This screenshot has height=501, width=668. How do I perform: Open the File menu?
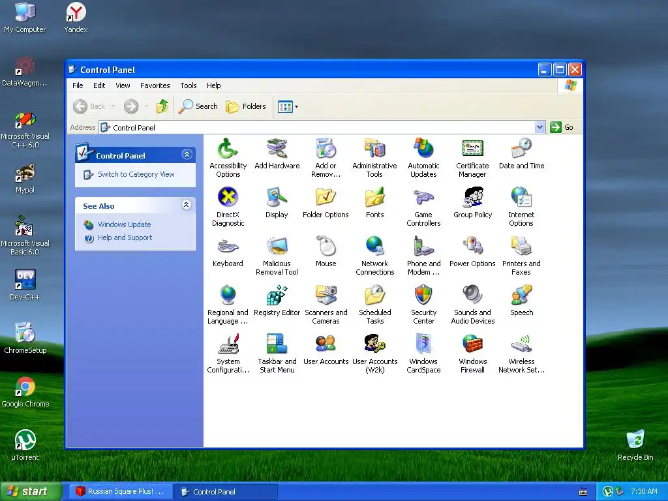[78, 85]
